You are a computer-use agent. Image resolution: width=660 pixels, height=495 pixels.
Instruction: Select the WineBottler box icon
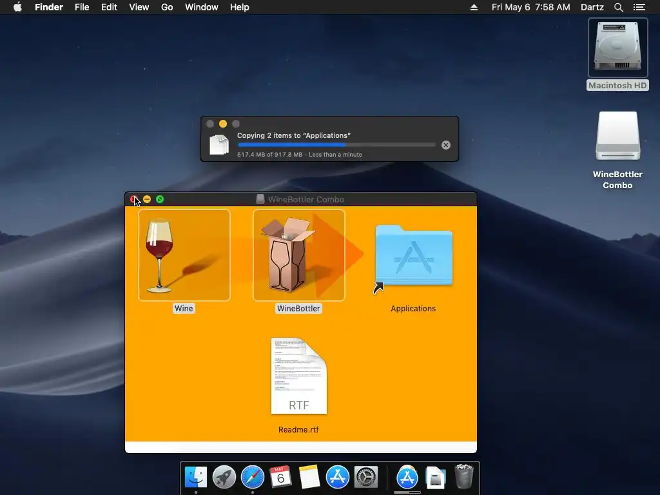click(x=299, y=255)
